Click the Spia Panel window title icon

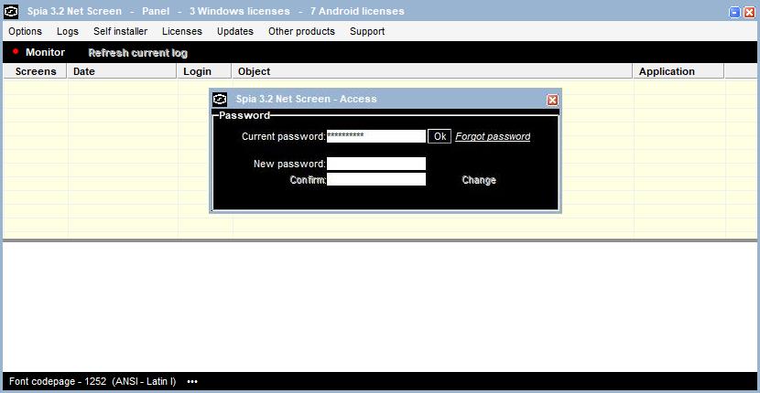pyautogui.click(x=11, y=11)
